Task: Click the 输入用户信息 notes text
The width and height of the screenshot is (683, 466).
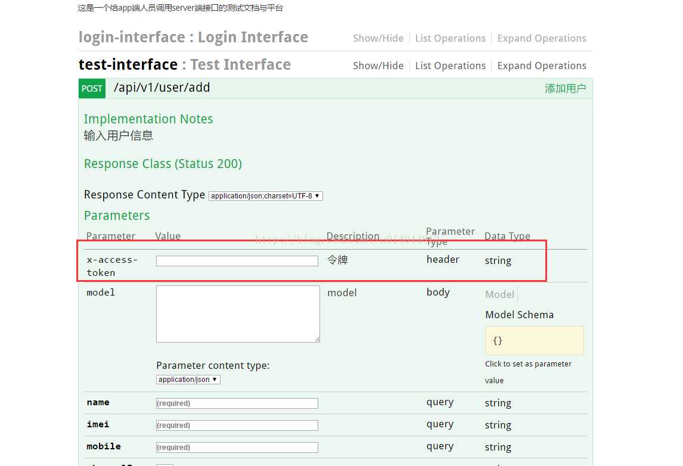Action: [x=118, y=135]
